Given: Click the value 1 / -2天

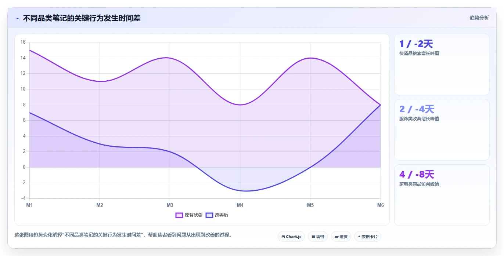Looking at the screenshot, I should tap(416, 44).
